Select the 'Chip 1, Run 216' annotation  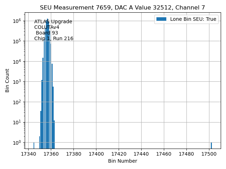coord(54,39)
